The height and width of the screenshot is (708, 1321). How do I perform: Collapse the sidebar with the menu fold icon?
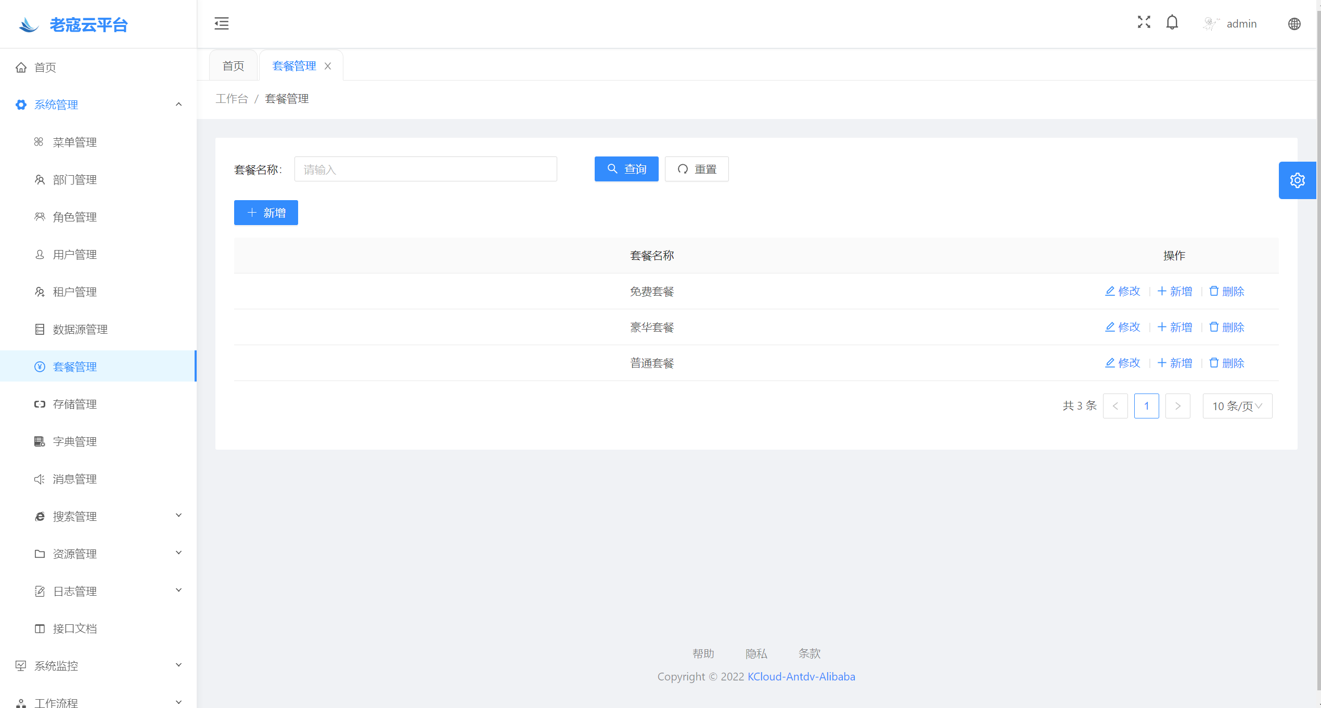pos(221,23)
